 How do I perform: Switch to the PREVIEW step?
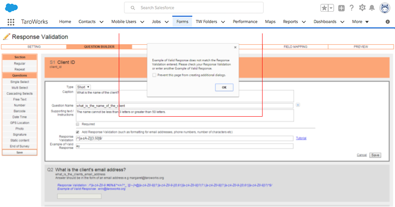coord(361,47)
